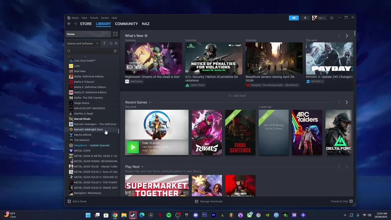Viewport: 391px width, 220px height.
Task: Open Windows Start menu
Action: [x=88, y=215]
